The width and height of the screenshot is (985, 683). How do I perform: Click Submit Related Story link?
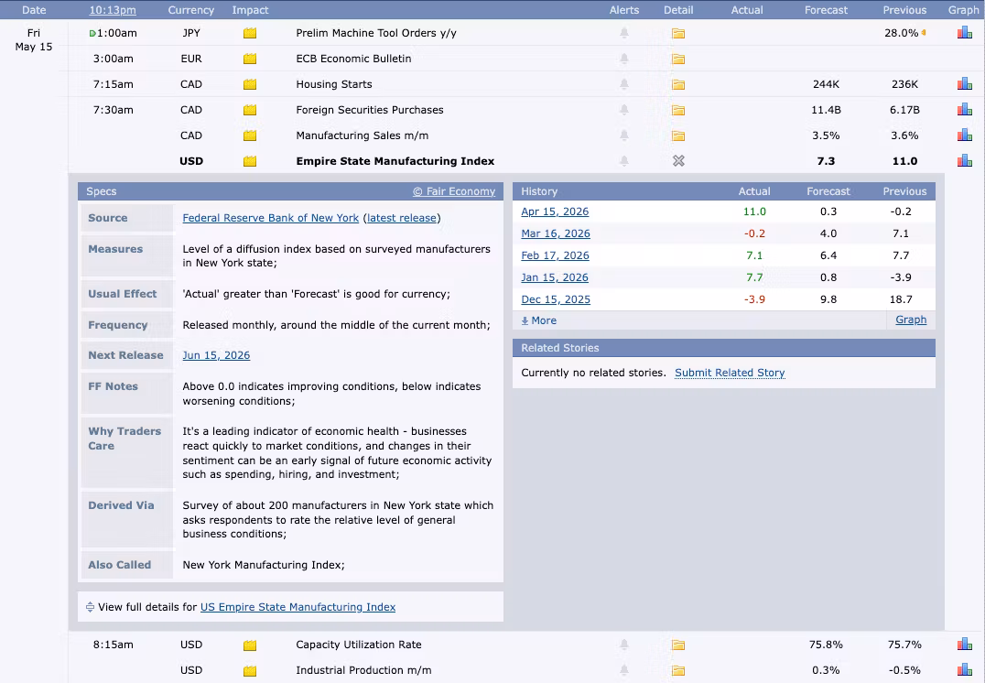[x=730, y=373]
